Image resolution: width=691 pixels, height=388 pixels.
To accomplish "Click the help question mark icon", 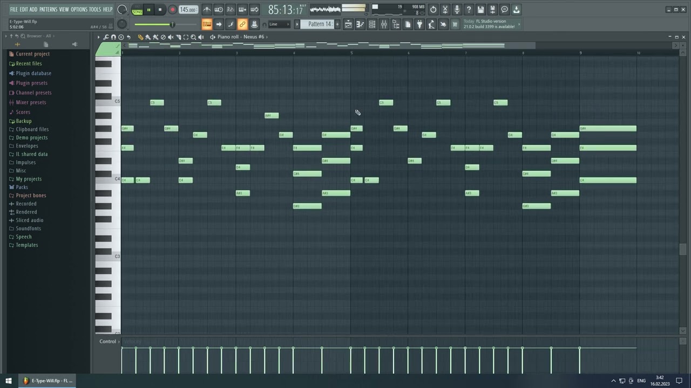I will [469, 9].
